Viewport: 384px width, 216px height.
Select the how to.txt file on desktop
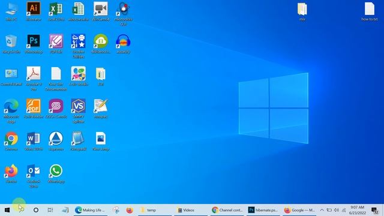pyautogui.click(x=370, y=11)
